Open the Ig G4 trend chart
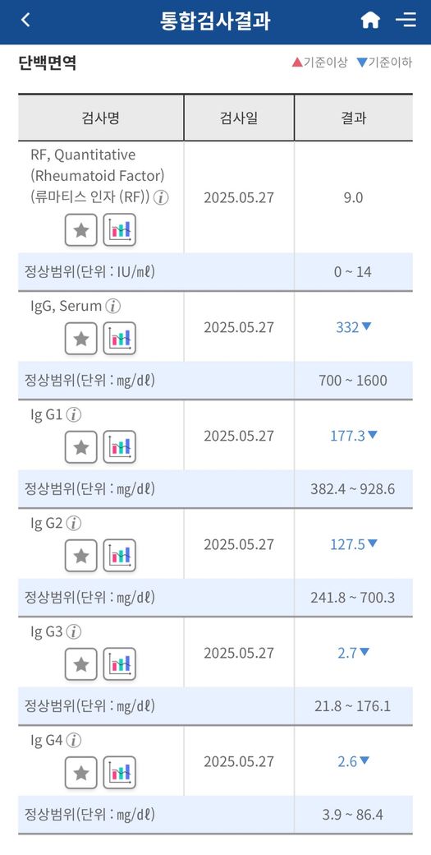 tap(119, 773)
